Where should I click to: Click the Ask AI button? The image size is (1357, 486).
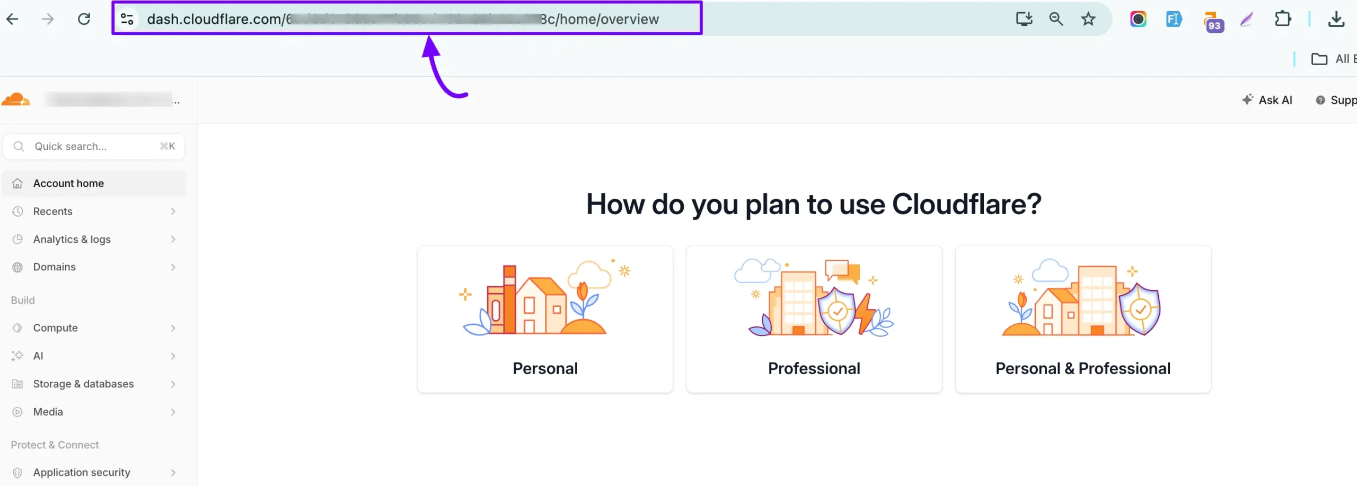tap(1267, 100)
